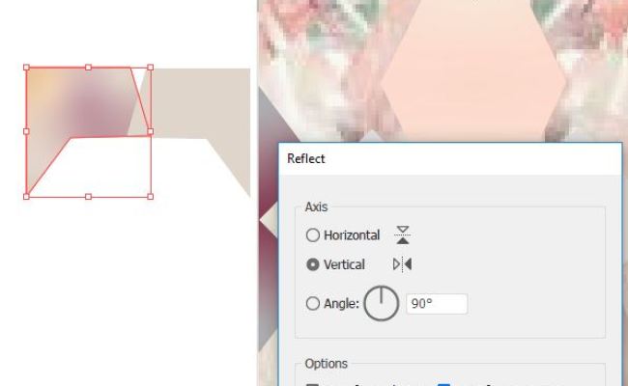
Task: Click the middle-right bounding box handle
Action: point(151,131)
